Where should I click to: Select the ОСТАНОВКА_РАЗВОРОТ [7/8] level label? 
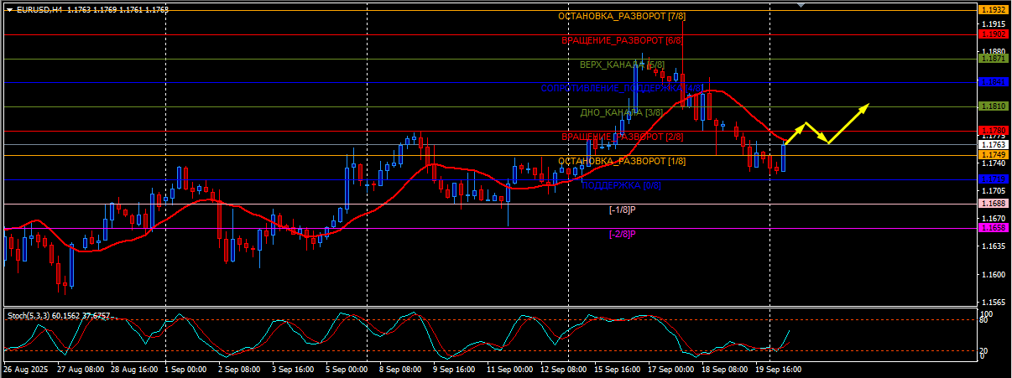(622, 17)
